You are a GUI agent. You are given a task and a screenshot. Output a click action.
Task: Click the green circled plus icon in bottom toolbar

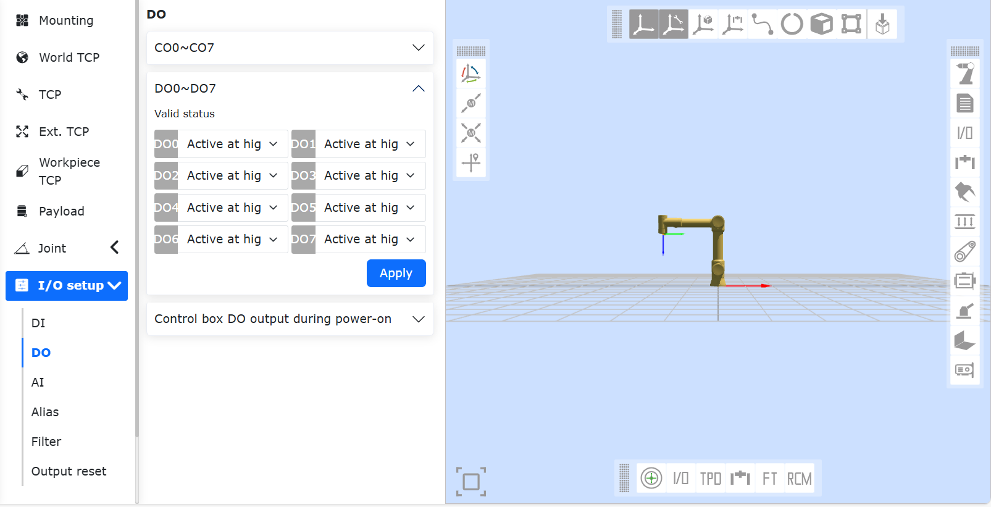[651, 478]
